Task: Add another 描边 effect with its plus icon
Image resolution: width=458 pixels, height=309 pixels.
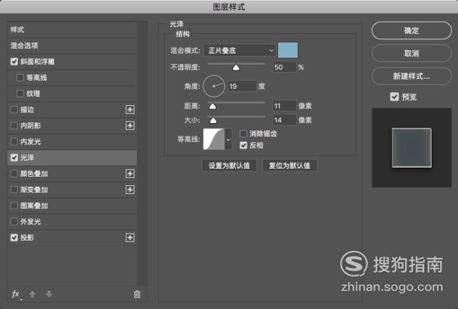Action: point(130,110)
